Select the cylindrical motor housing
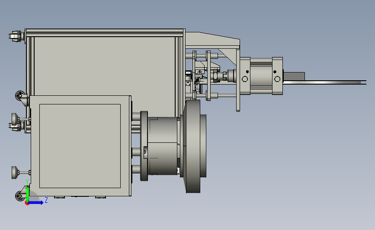The width and height of the screenshot is (375, 230). pos(163,146)
